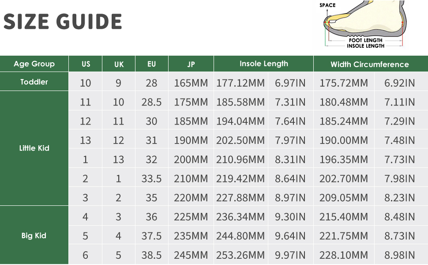Image resolution: width=428 pixels, height=265 pixels.
Task: Click the 37.5 EU size cell
Action: tap(152, 236)
